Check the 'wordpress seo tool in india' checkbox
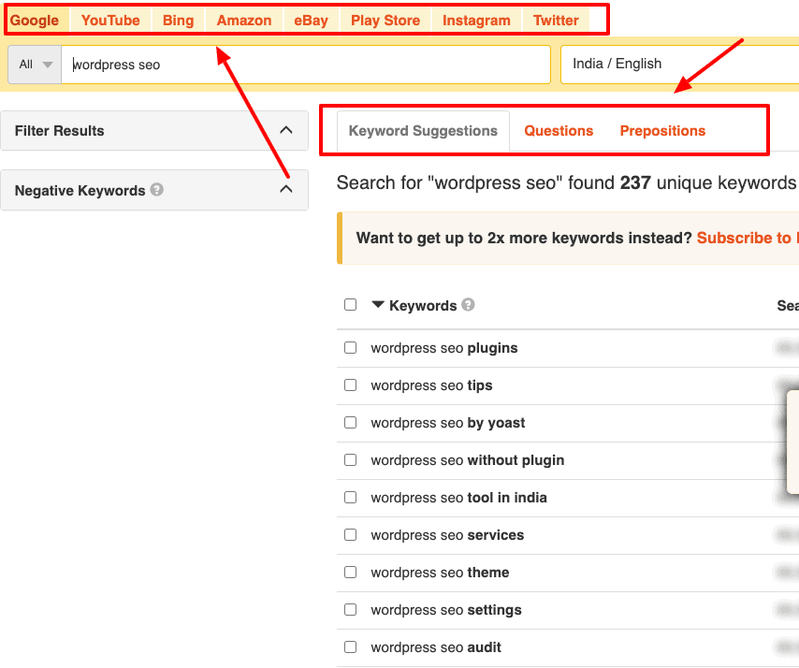Image resolution: width=799 pixels, height=668 pixels. pos(350,498)
